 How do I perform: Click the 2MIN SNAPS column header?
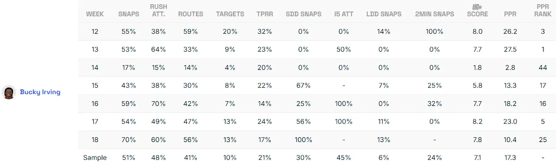click(434, 14)
